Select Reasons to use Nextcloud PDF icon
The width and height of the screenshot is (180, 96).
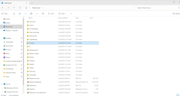(28, 93)
